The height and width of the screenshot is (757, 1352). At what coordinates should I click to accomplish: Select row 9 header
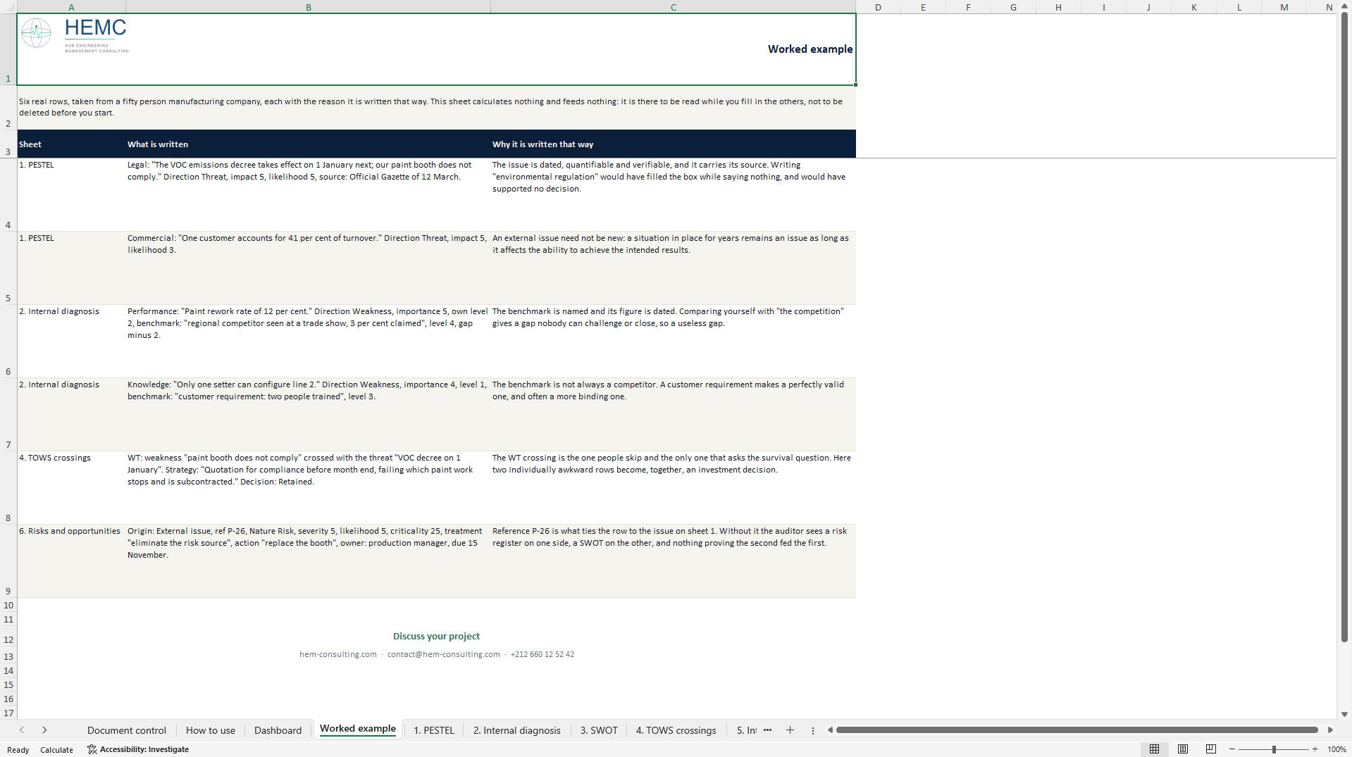[x=8, y=561]
